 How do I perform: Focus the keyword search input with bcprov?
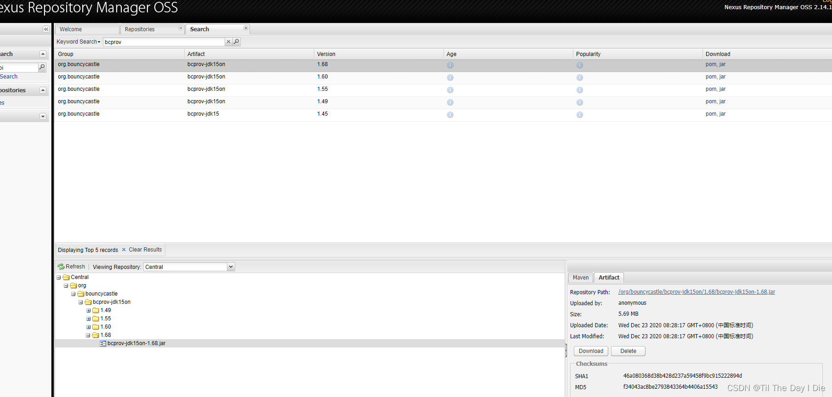pyautogui.click(x=164, y=42)
